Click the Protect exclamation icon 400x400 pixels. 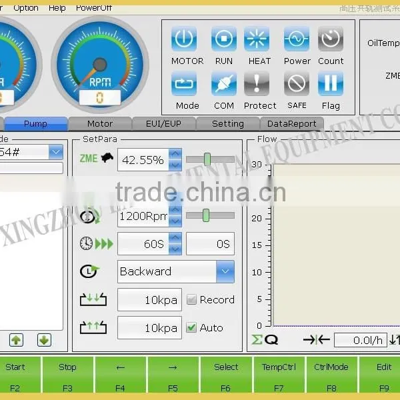[x=257, y=83]
